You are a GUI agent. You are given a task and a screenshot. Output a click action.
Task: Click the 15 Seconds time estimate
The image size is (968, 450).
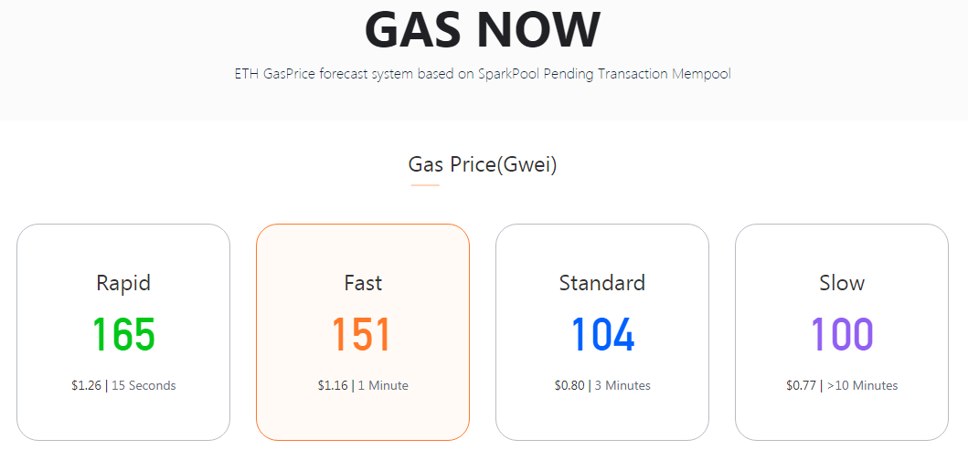tap(144, 385)
